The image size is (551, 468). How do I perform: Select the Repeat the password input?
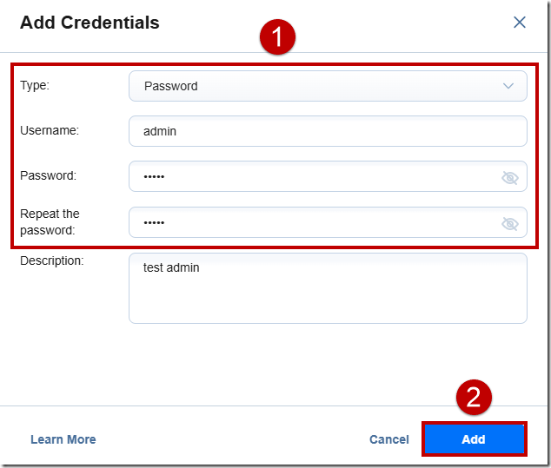coord(328,222)
